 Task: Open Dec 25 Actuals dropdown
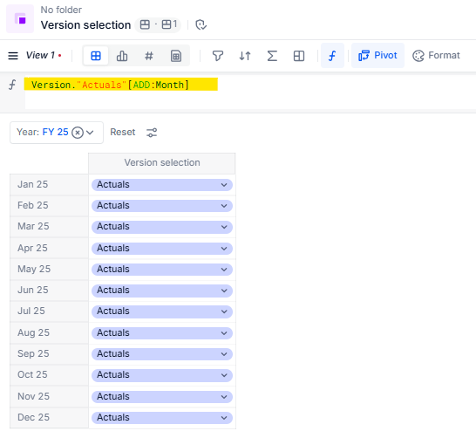point(162,418)
